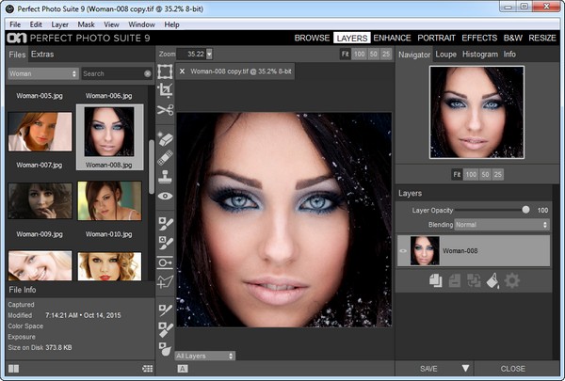565x381 pixels.
Task: Toggle visibility of Woman-008 layer
Action: (x=404, y=251)
